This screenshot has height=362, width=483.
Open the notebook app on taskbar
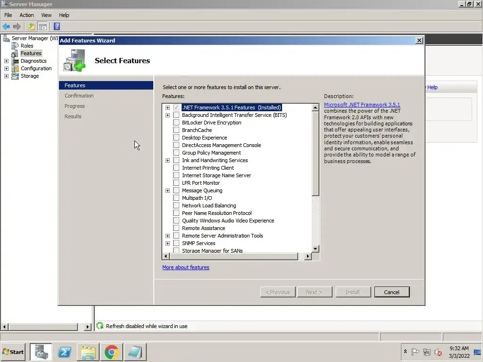135,352
